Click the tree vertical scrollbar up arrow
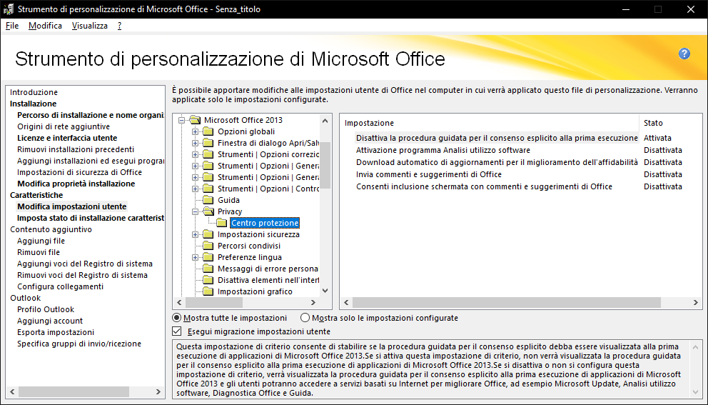This screenshot has width=708, height=405. click(x=325, y=120)
